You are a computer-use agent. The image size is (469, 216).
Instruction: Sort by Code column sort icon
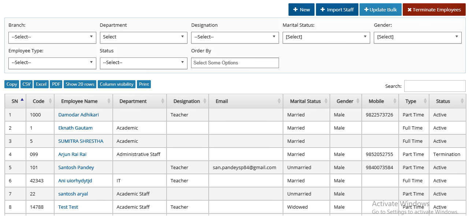pos(51,101)
